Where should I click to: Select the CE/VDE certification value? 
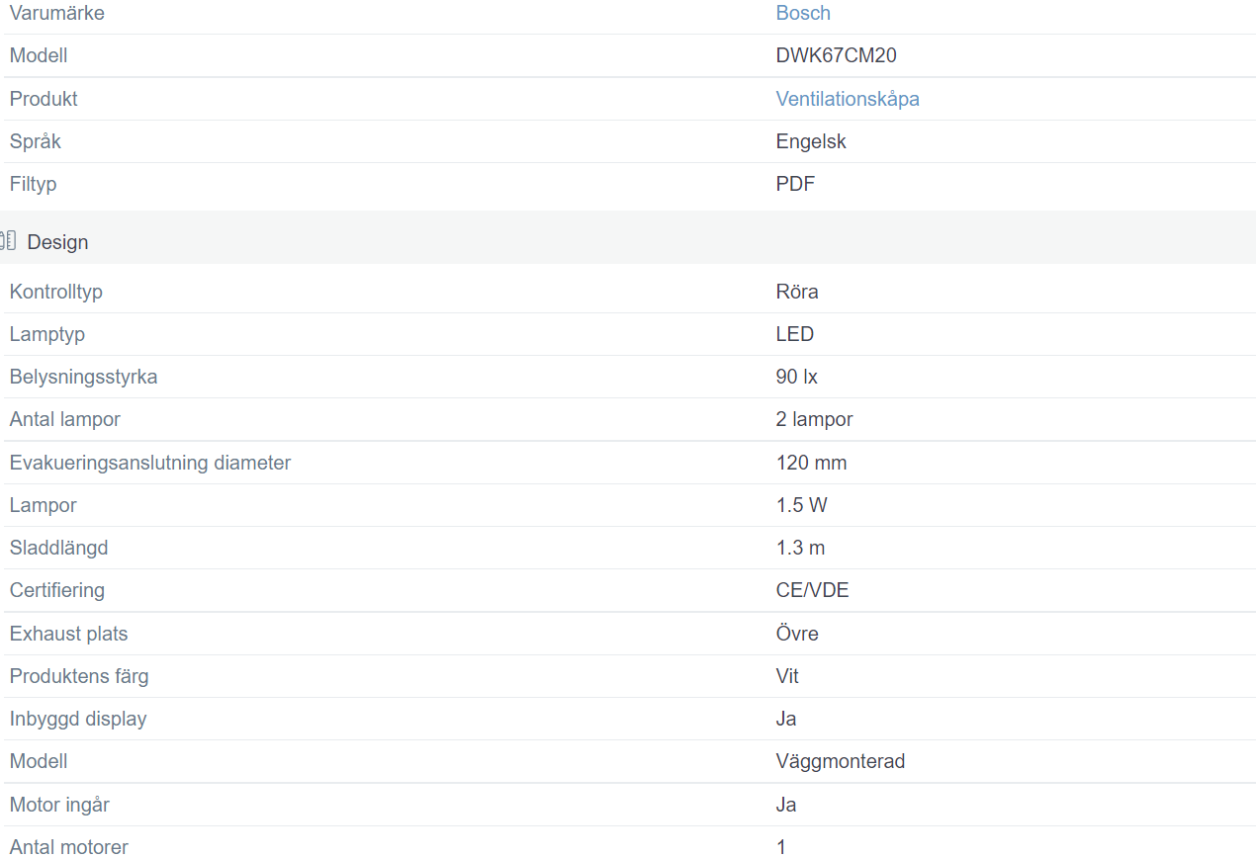[813, 590]
